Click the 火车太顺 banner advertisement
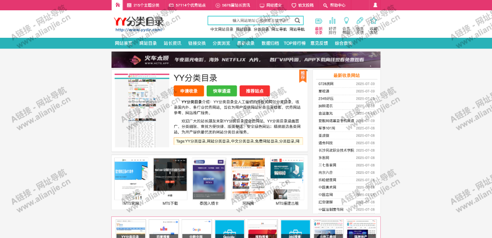Image resolution: width=492 pixels, height=238 pixels. point(246,60)
